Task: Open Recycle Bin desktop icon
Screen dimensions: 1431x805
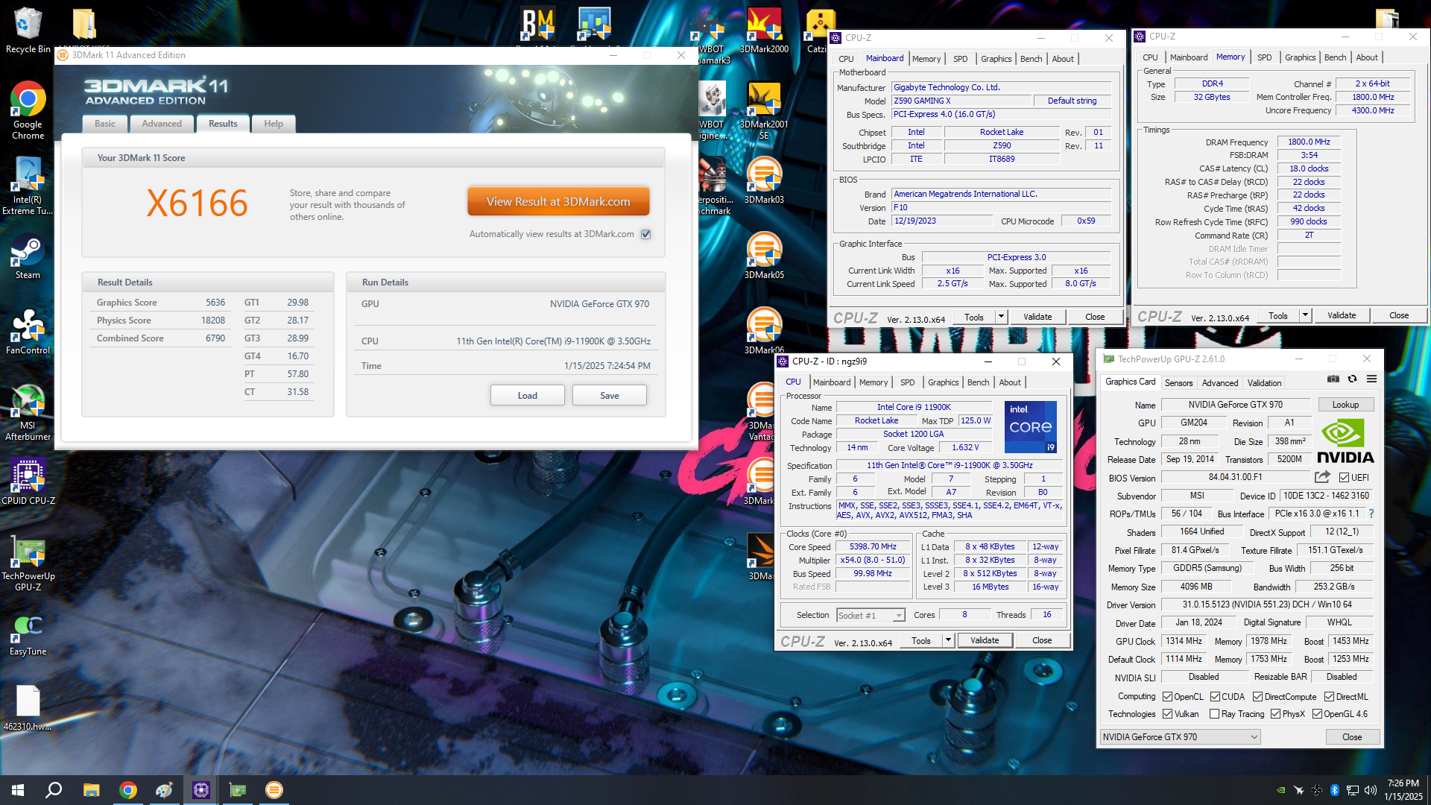Action: [x=28, y=30]
